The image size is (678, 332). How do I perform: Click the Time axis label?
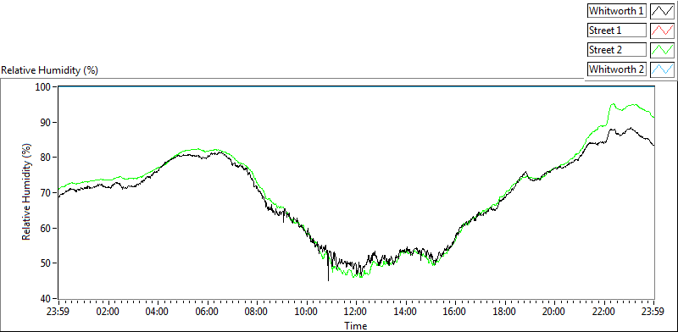355,325
